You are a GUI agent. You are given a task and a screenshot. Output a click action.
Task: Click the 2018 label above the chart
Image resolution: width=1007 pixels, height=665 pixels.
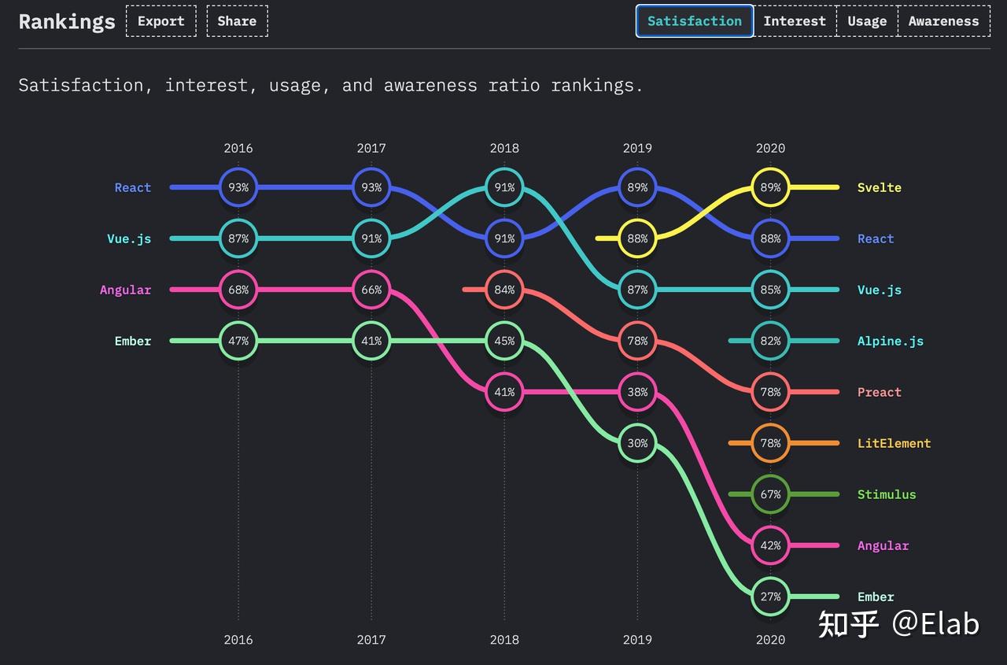click(x=504, y=148)
